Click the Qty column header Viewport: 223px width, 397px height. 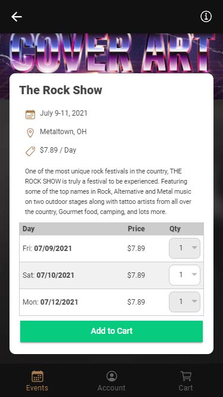click(x=175, y=229)
